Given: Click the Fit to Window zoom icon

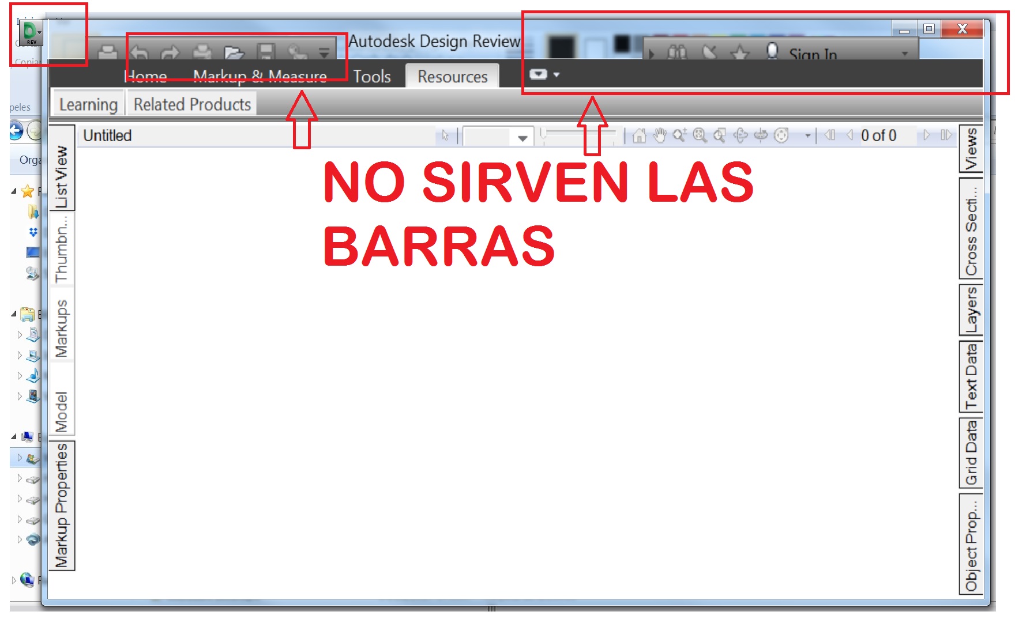Looking at the screenshot, I should [700, 135].
